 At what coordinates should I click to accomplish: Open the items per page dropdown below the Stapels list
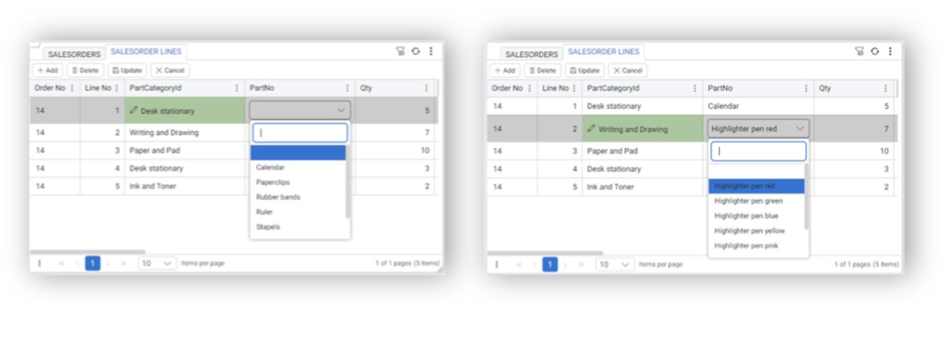coord(157,263)
